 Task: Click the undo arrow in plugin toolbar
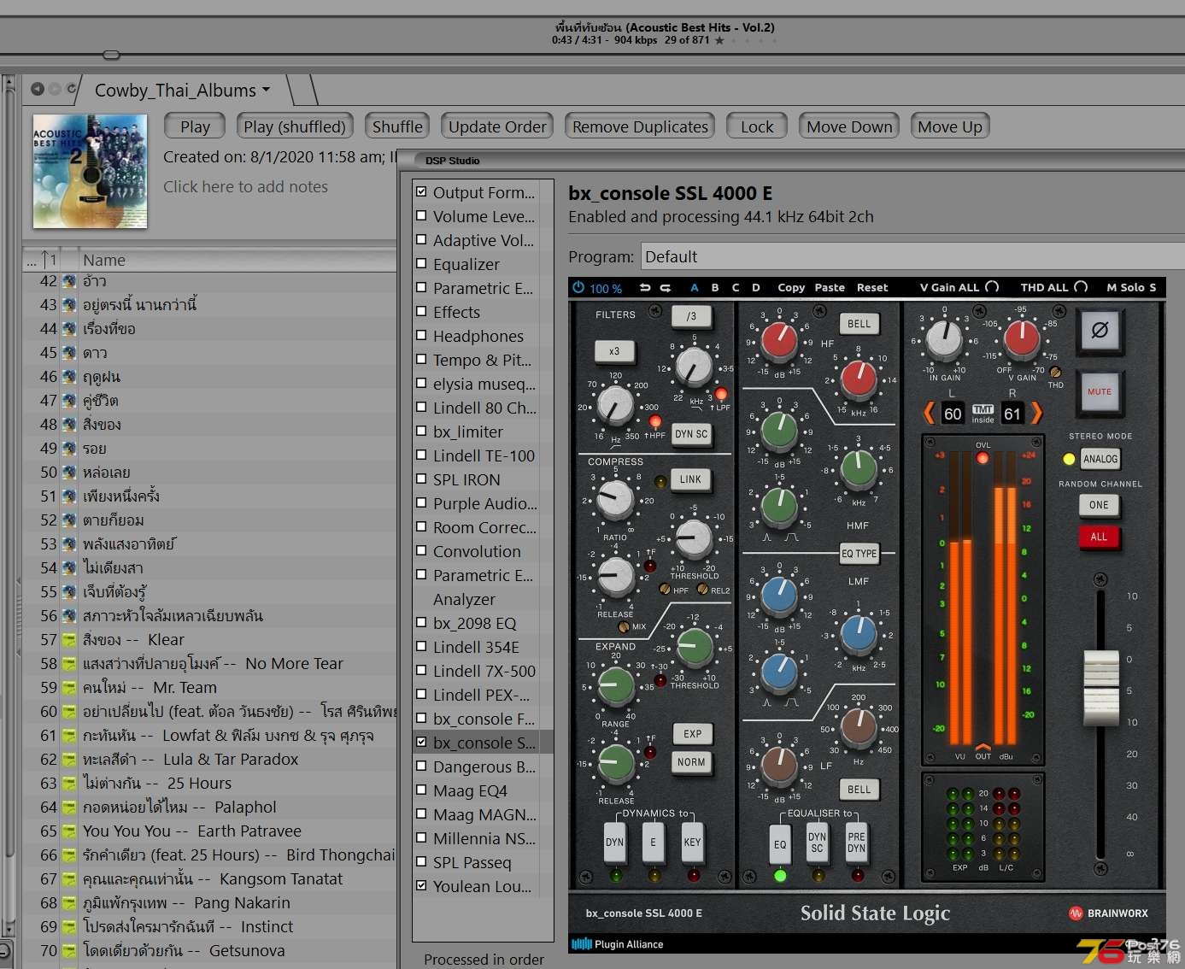pyautogui.click(x=645, y=287)
